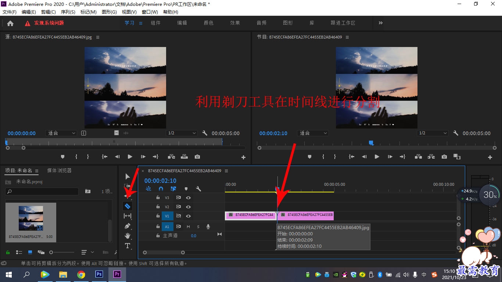502x282 pixels.
Task: Toggle lock on track A1
Action: click(x=158, y=227)
